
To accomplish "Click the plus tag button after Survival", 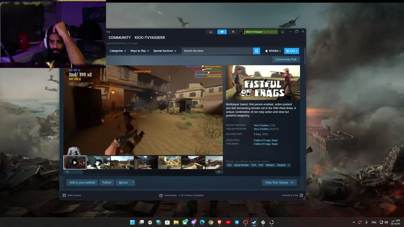I will click(288, 165).
